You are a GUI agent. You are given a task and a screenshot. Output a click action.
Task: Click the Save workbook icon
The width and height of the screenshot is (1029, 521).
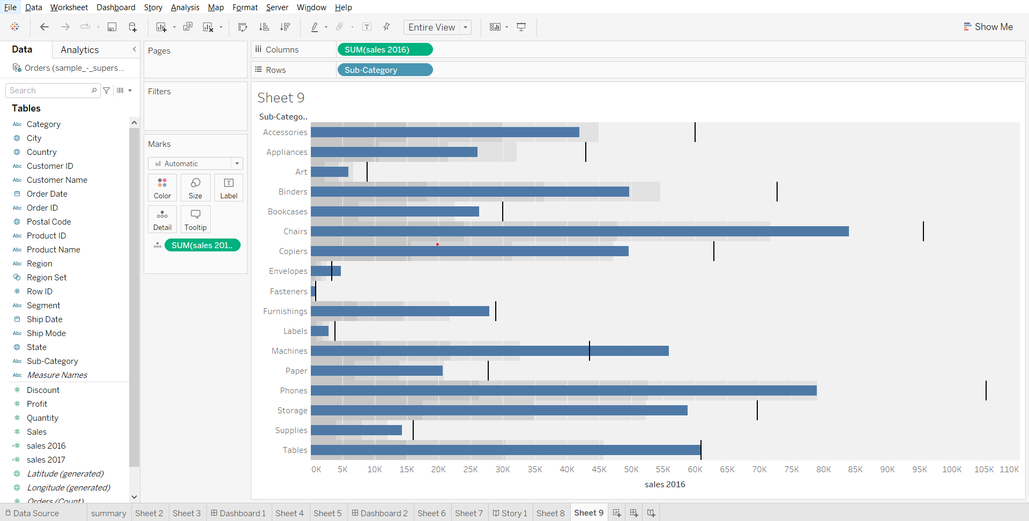(112, 27)
